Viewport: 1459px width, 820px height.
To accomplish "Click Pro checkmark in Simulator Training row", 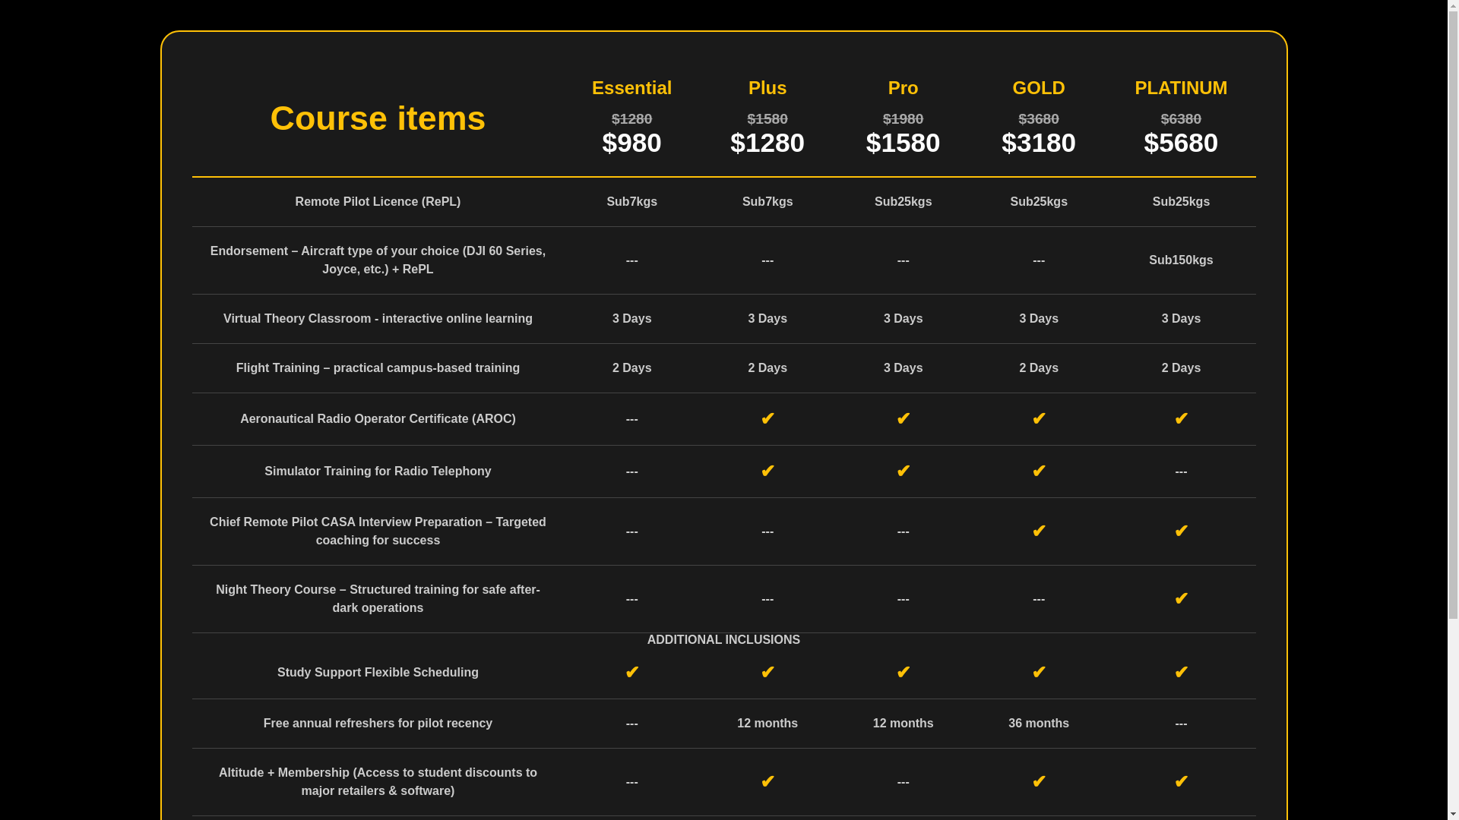I will [903, 471].
